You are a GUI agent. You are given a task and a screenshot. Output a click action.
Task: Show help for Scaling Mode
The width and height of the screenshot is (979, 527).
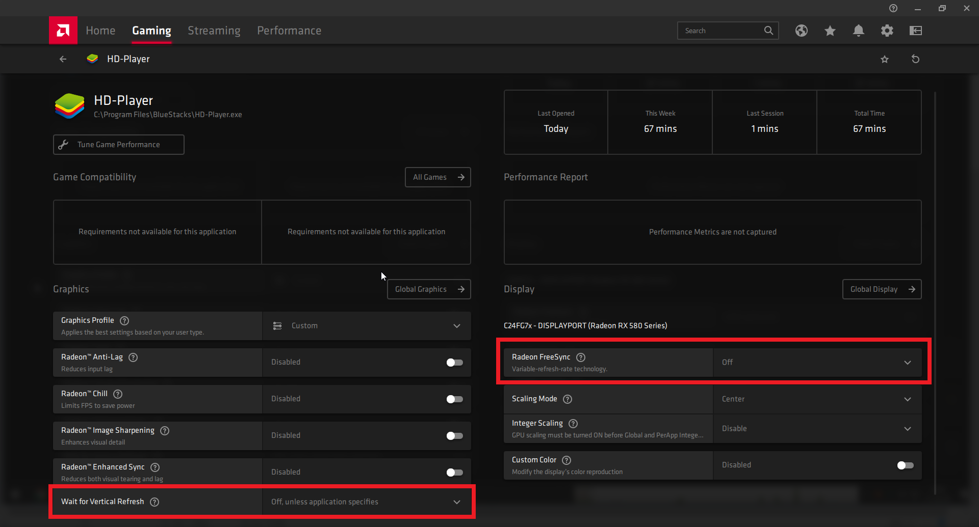tap(568, 399)
